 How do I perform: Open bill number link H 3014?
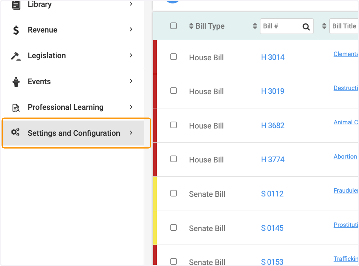273,57
